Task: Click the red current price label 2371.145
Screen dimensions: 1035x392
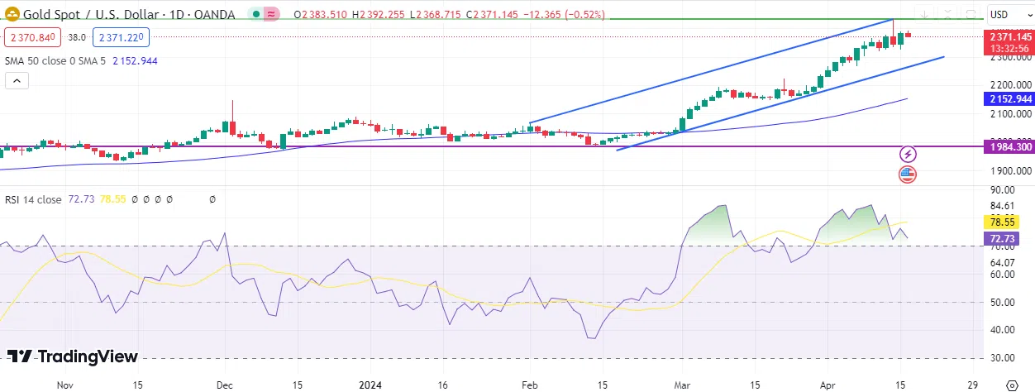Action: pyautogui.click(x=1009, y=37)
